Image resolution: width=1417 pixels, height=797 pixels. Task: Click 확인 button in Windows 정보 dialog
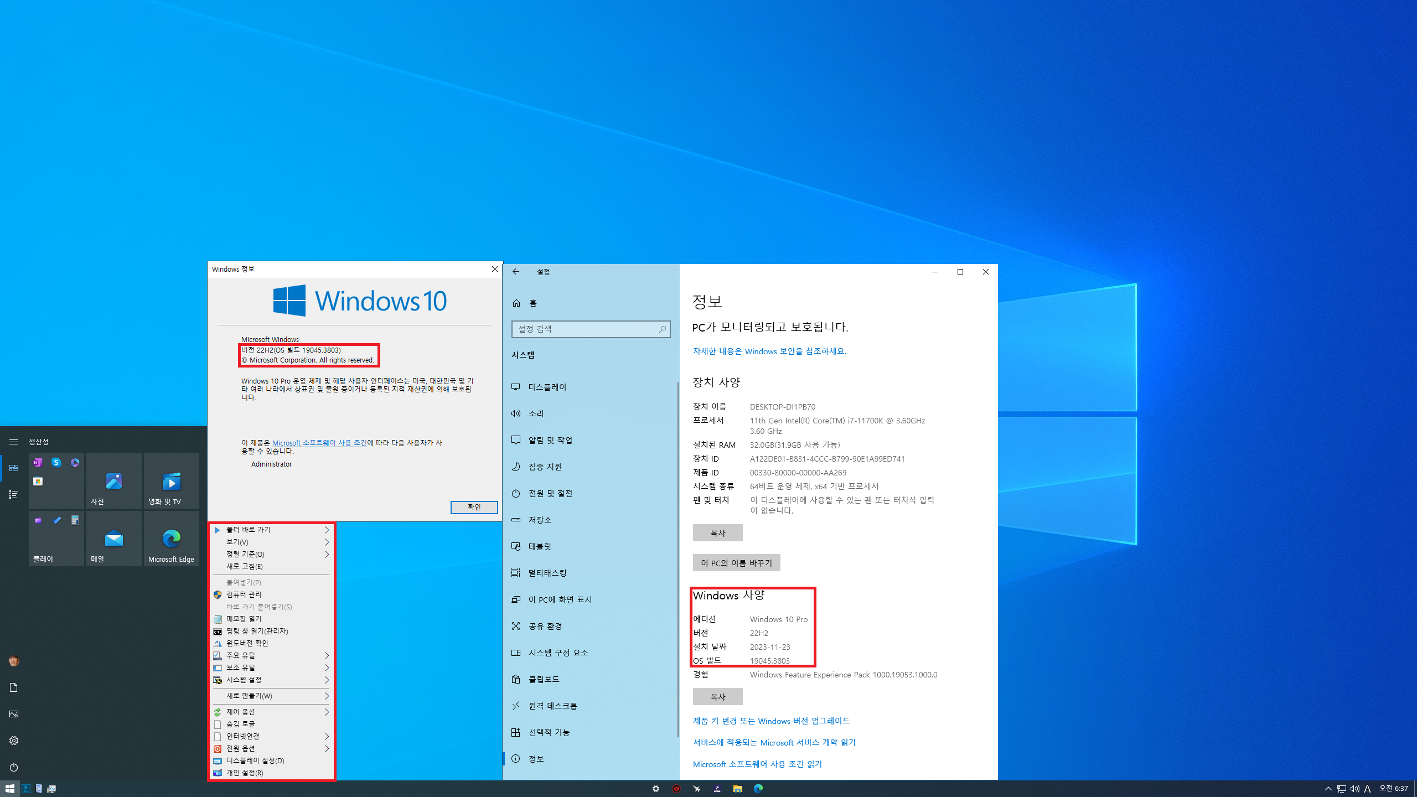(474, 507)
